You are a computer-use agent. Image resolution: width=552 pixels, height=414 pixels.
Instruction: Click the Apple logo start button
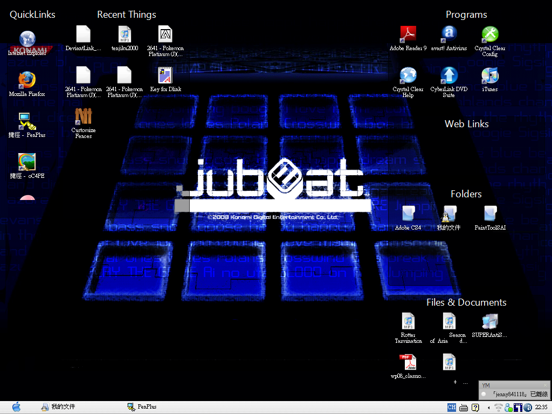16,407
